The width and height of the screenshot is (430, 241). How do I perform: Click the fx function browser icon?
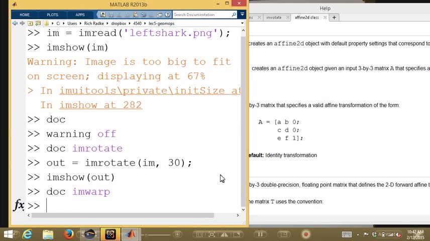[19, 205]
